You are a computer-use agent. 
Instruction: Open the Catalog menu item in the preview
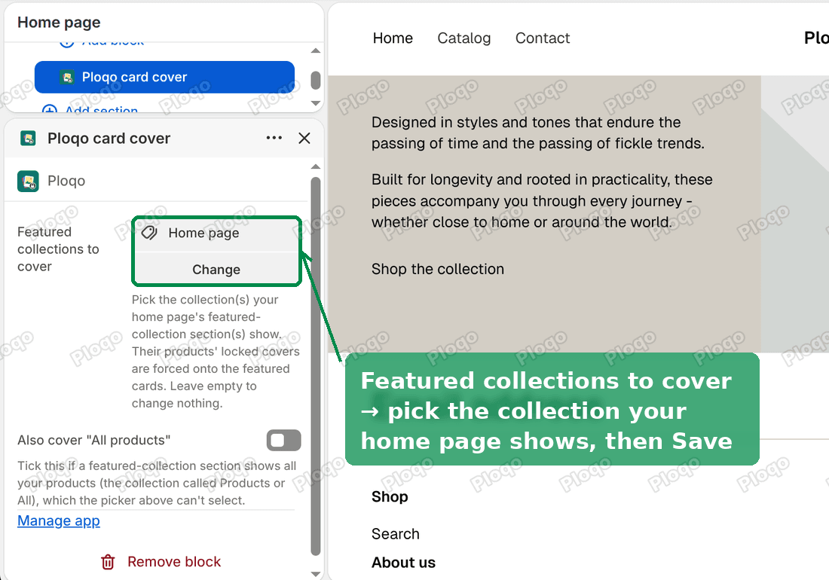coord(464,38)
